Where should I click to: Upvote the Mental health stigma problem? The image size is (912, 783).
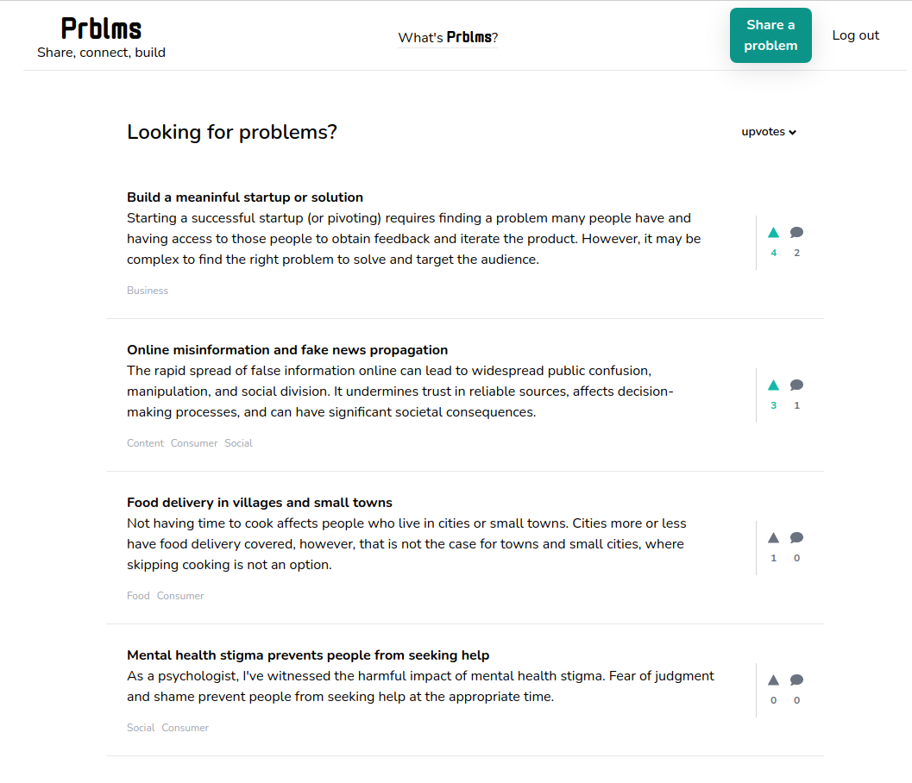click(773, 680)
